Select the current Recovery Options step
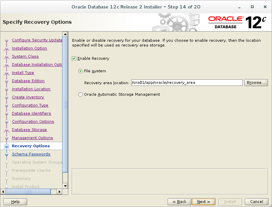The image size is (272, 207). tap(31, 146)
